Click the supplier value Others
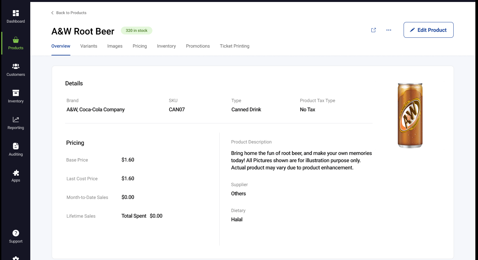The width and height of the screenshot is (478, 260). point(238,194)
